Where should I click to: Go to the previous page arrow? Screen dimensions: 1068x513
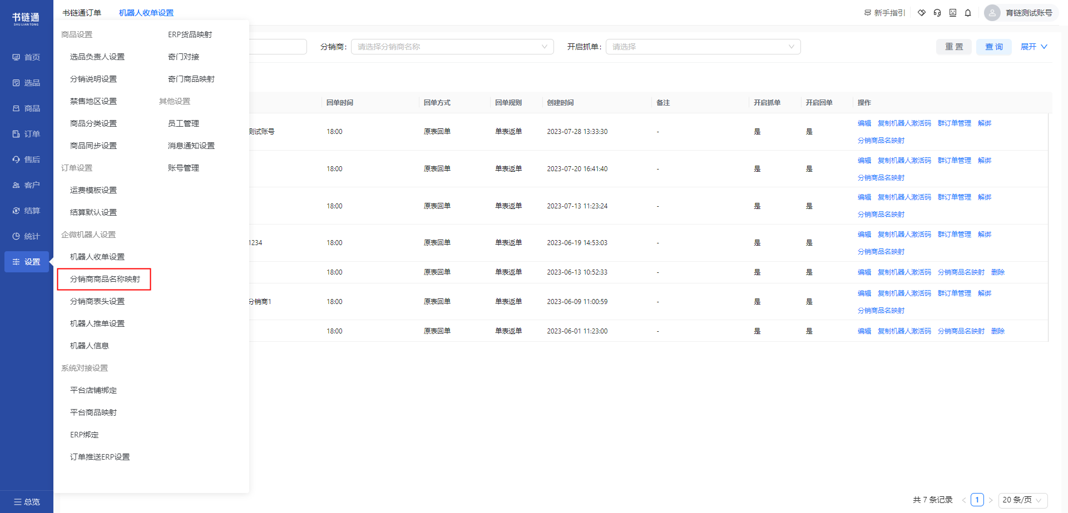click(x=964, y=500)
